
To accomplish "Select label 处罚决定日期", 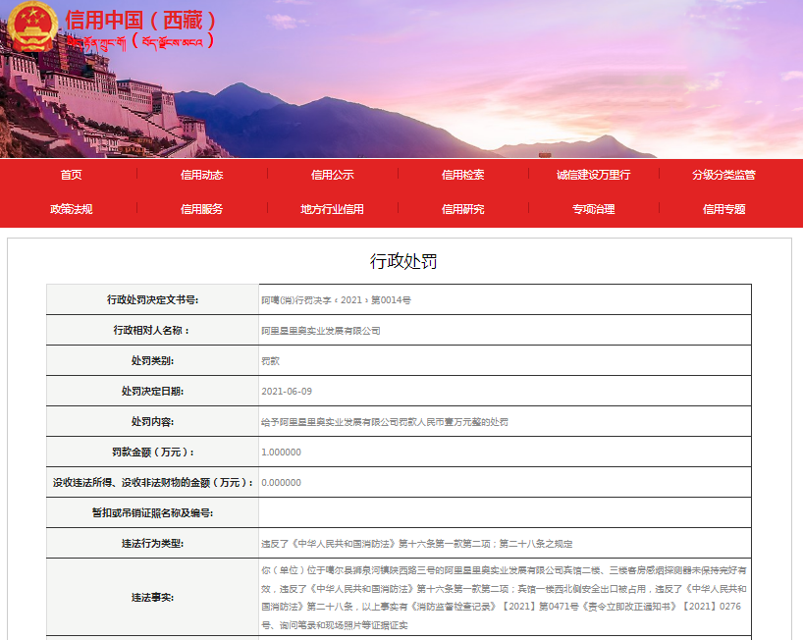I will coord(152,392).
